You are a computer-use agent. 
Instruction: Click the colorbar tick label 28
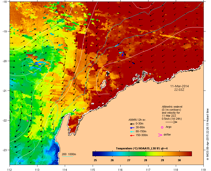145,160
